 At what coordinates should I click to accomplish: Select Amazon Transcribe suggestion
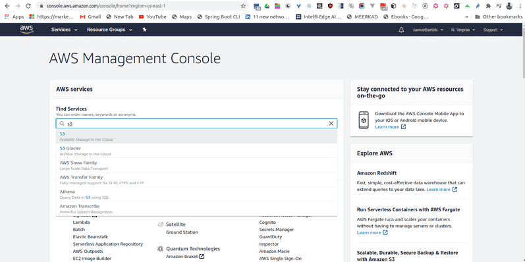pos(196,209)
